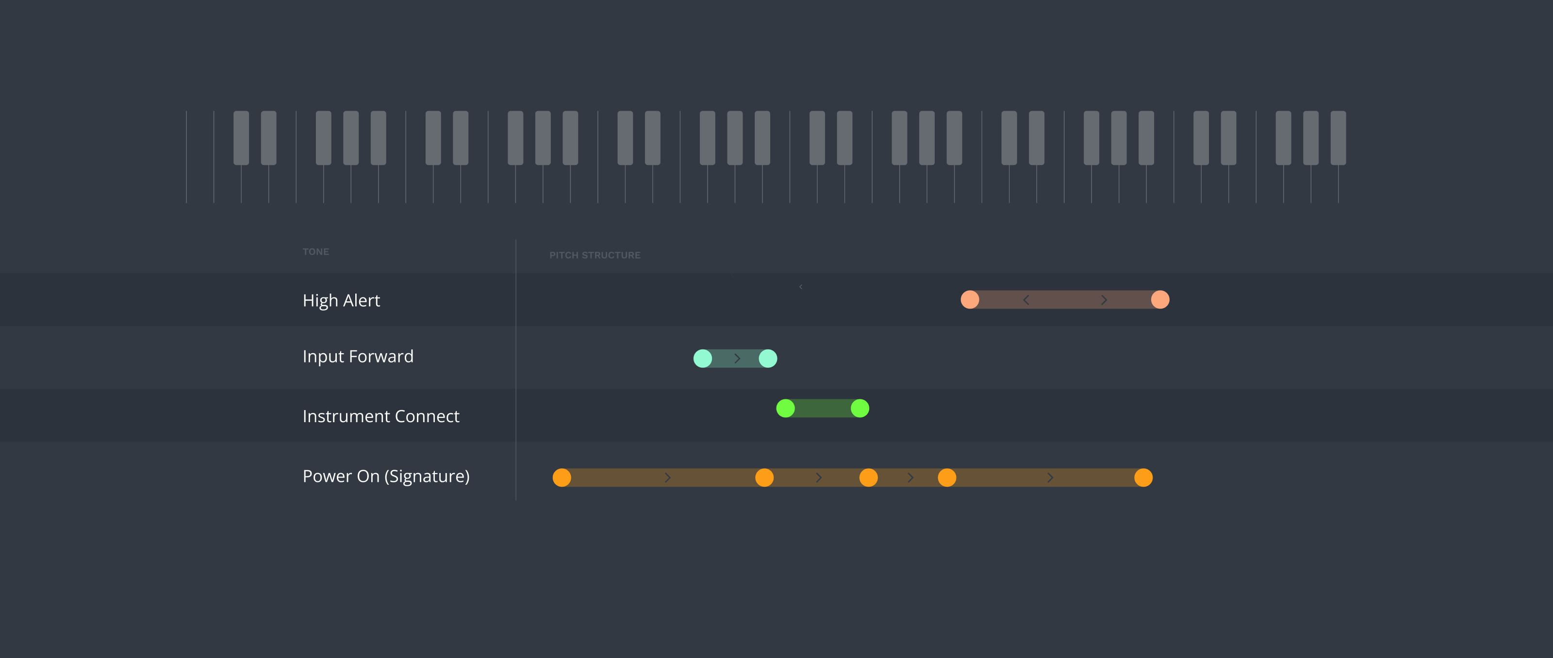
Task: Select the ending salmon note dot of High Alert
Action: 1160,299
